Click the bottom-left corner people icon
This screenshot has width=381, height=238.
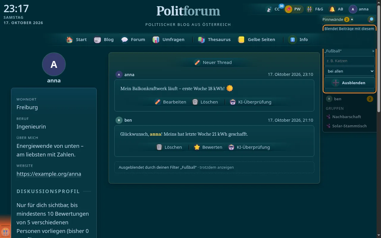[5, 231]
